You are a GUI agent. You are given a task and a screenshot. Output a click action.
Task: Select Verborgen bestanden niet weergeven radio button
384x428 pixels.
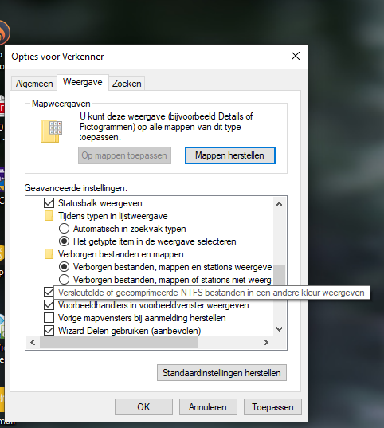tap(65, 280)
